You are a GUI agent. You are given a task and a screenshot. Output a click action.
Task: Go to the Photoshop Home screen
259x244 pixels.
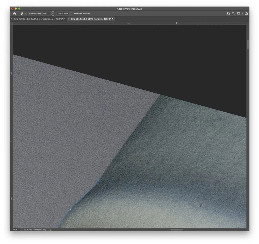click(x=15, y=13)
